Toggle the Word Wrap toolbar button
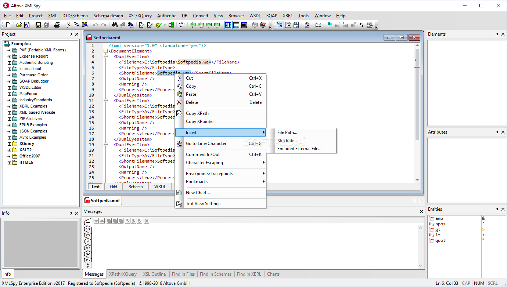 280,25
